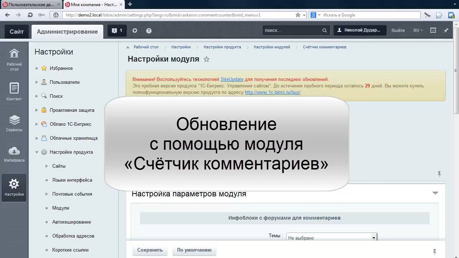Pin the bottom button bar

coord(434,251)
